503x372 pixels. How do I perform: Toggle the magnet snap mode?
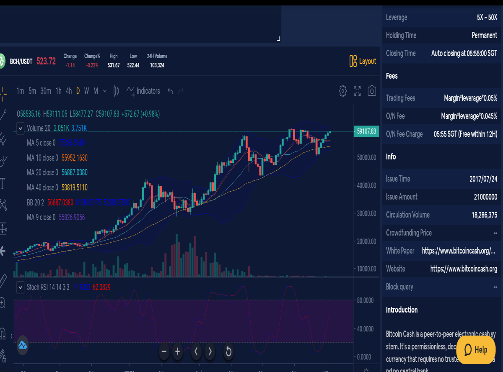pos(3,334)
